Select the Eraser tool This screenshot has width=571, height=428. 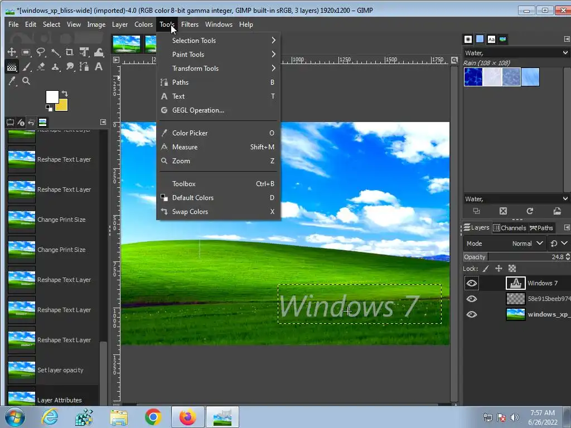[x=41, y=67]
